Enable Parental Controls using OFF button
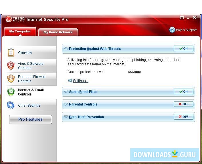Image resolution: width=202 pixels, height=164 pixels. click(x=183, y=104)
